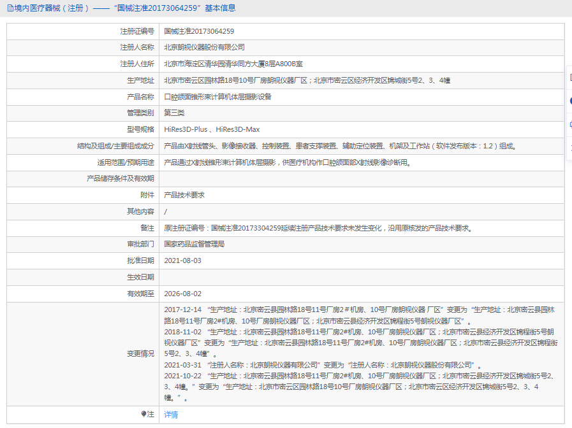Image resolution: width=572 pixels, height=428 pixels.
Task: Click the 其他内容 label
Action: click(x=140, y=211)
